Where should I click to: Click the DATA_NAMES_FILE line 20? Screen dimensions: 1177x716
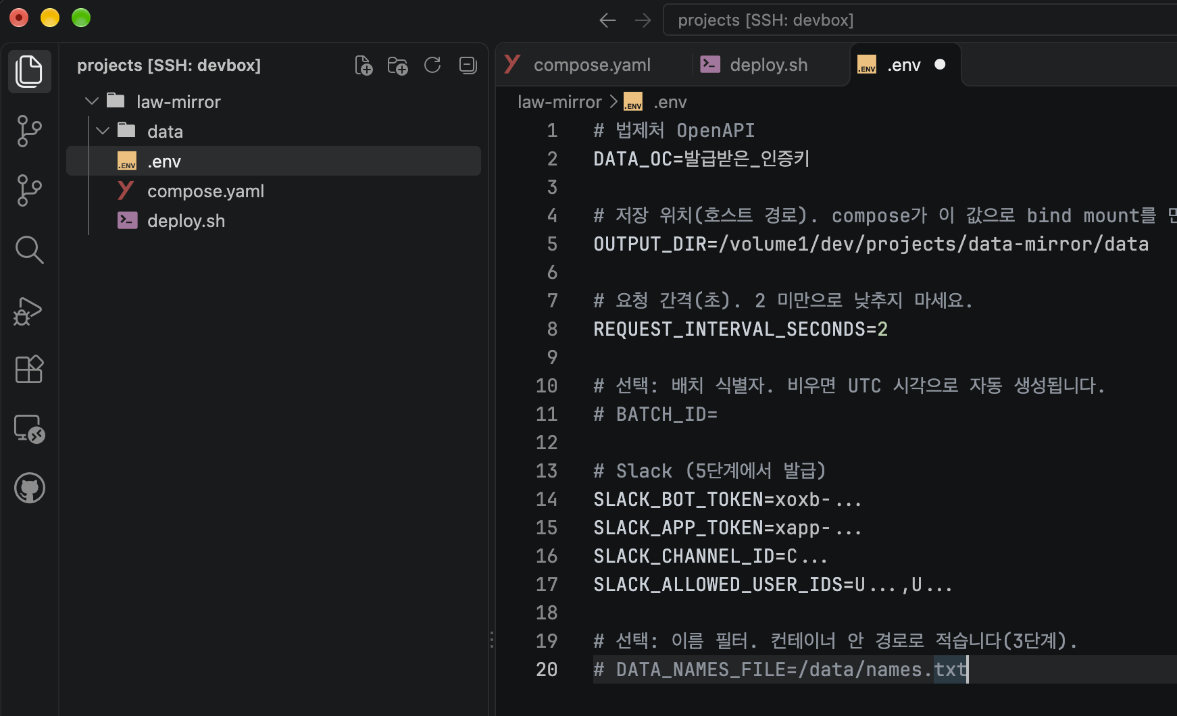pyautogui.click(x=780, y=669)
